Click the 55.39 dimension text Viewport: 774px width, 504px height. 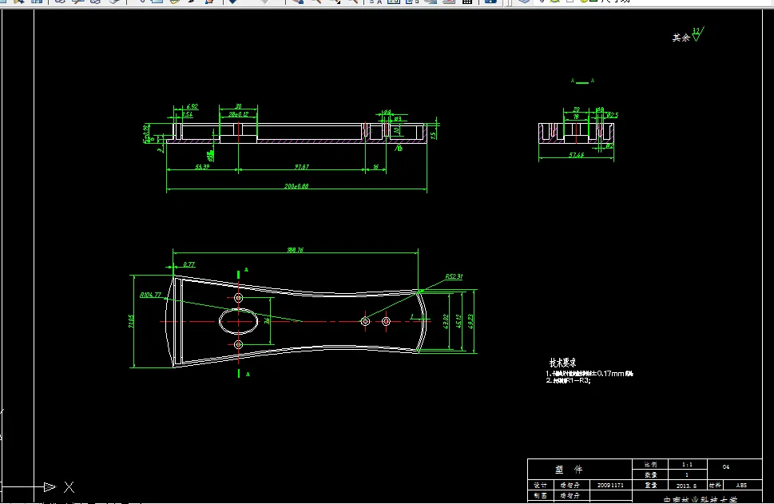202,167
